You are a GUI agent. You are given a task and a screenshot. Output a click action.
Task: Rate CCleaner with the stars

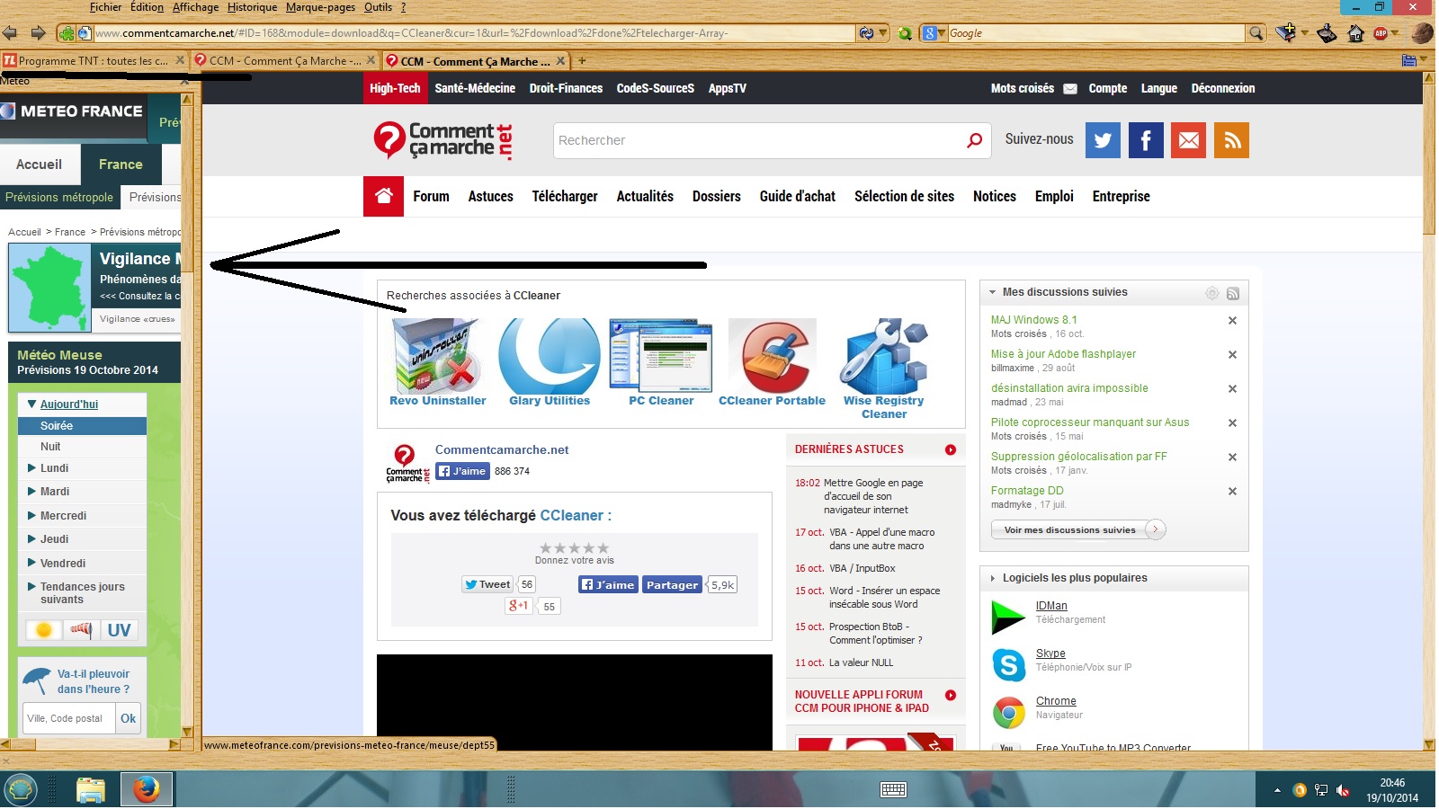[x=574, y=548]
